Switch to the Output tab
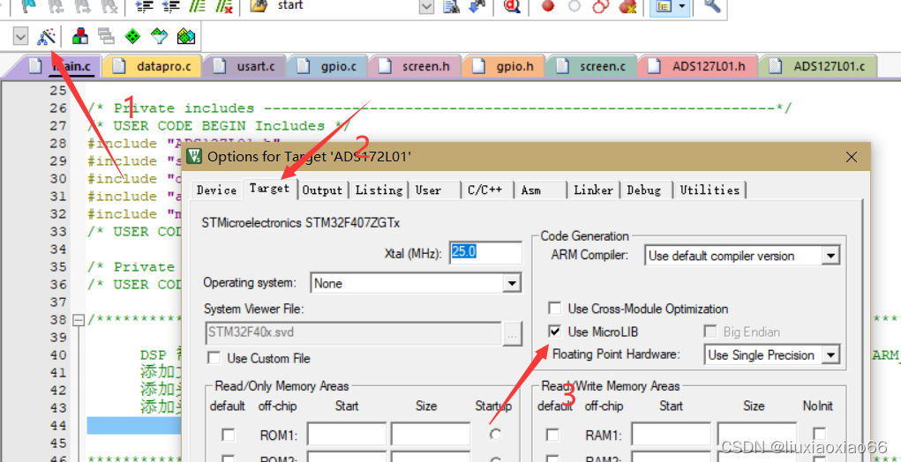The width and height of the screenshot is (901, 462). (x=322, y=190)
